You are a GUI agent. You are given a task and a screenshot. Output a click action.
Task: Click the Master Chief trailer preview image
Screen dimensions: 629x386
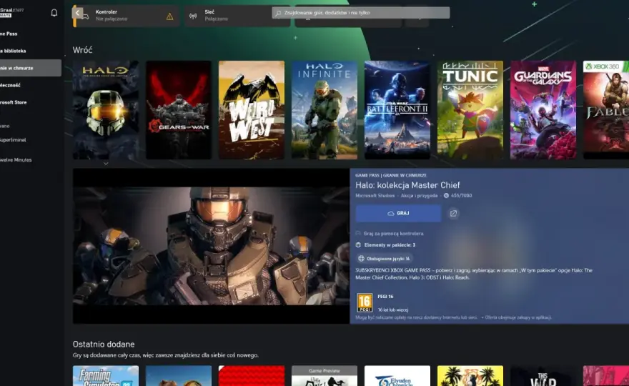coord(211,246)
